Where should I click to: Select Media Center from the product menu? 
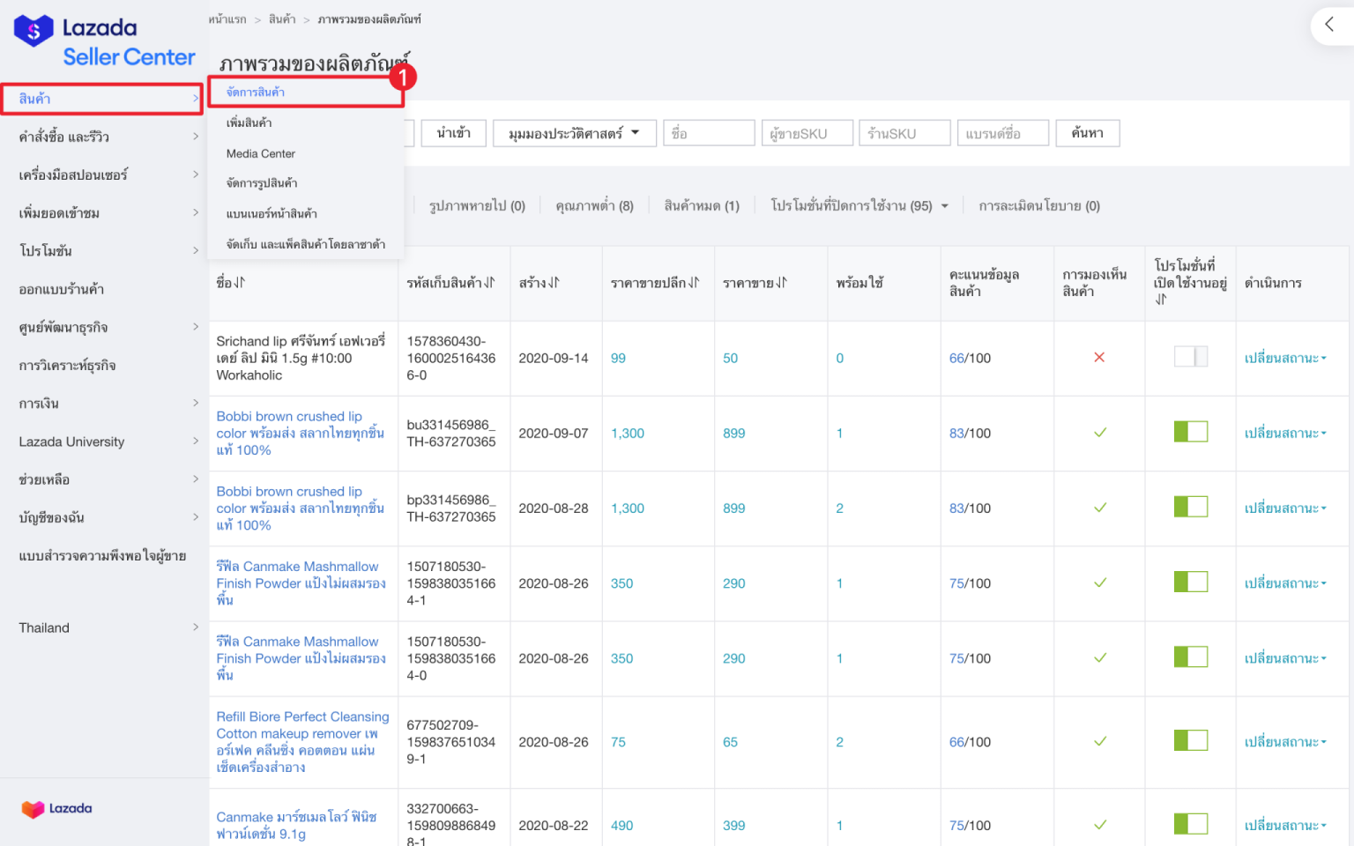(261, 153)
